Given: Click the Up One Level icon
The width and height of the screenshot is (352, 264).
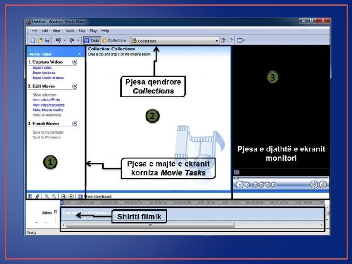Looking at the screenshot, I should [x=223, y=41].
